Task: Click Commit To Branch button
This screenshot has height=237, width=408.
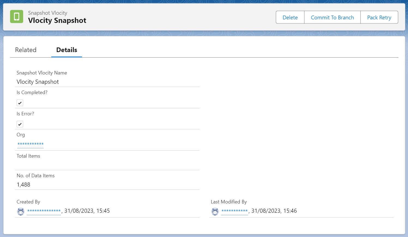Action: click(332, 17)
